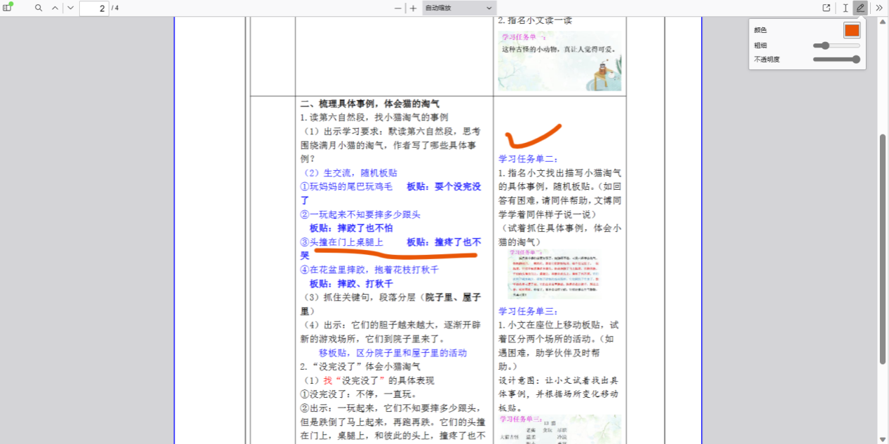Click the 学习任务单二 slide thumbnail image
The width and height of the screenshot is (889, 444).
click(555, 274)
